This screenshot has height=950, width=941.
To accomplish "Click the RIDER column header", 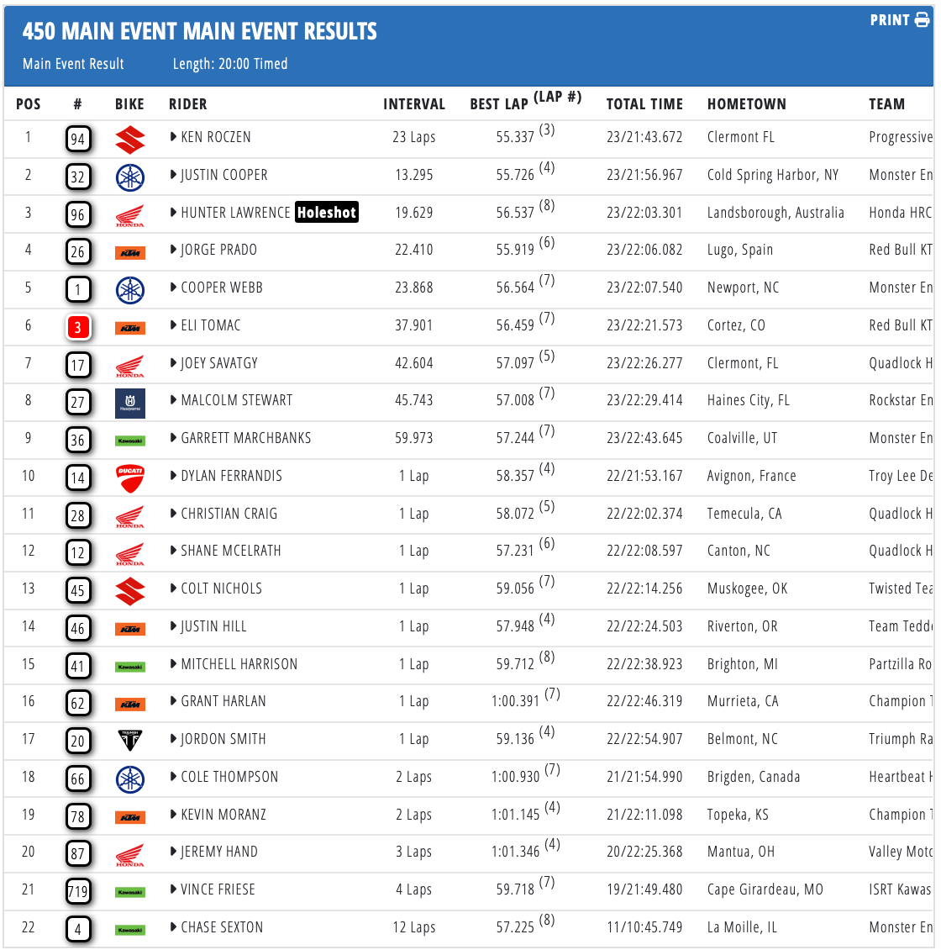I will (x=187, y=104).
